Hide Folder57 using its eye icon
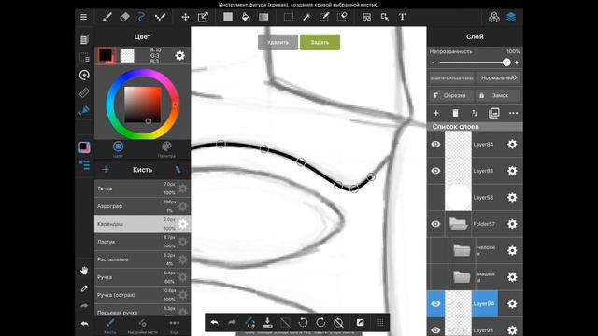Image resolution: width=598 pixels, height=336 pixels. point(435,224)
